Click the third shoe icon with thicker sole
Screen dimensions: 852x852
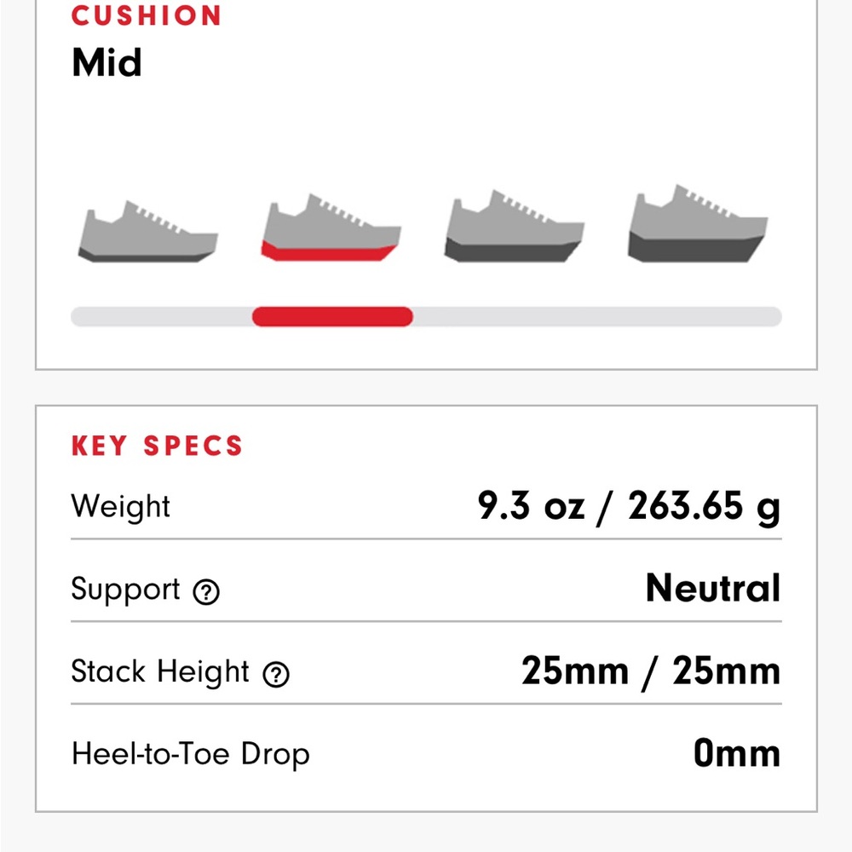tap(514, 226)
